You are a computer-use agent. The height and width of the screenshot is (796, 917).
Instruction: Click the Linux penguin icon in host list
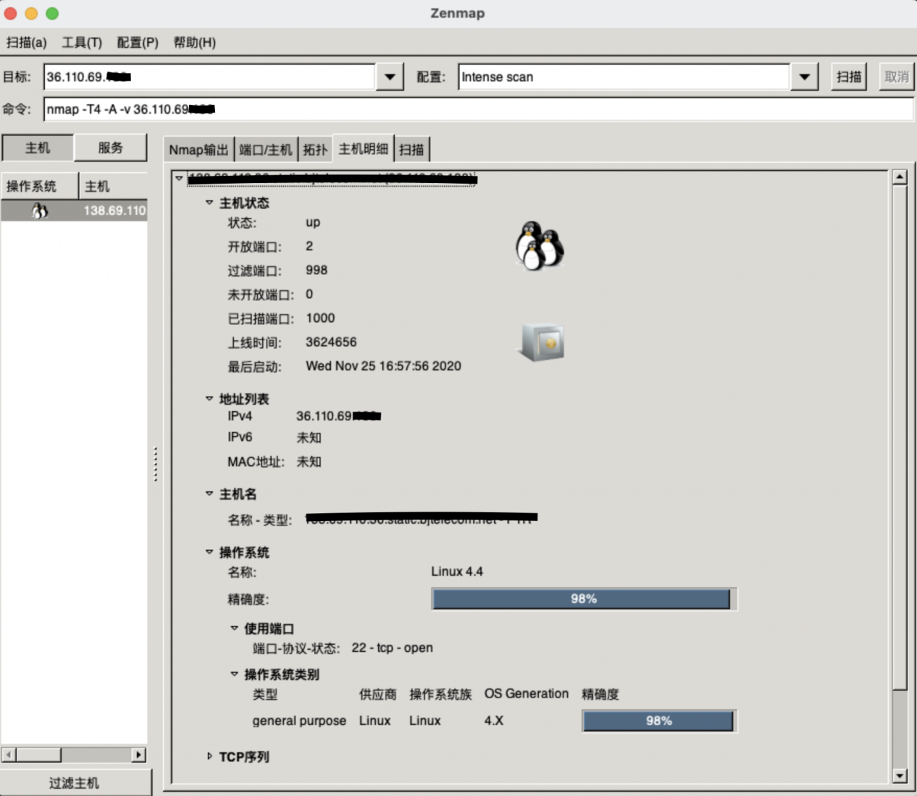click(40, 211)
